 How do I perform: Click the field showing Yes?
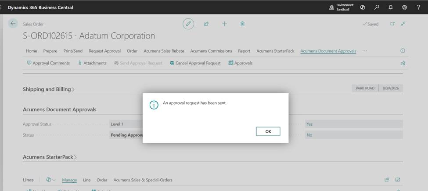point(354,124)
